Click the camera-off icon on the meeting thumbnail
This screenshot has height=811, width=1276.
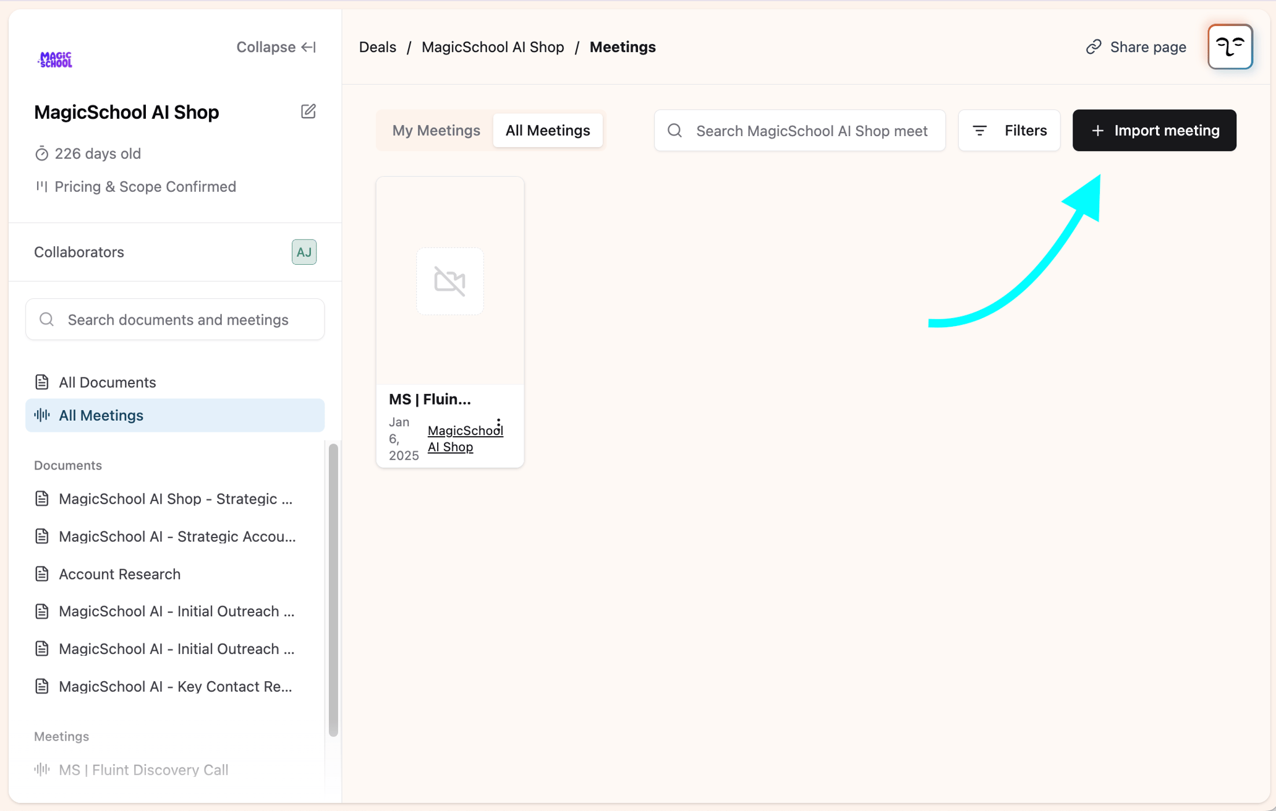(x=449, y=281)
